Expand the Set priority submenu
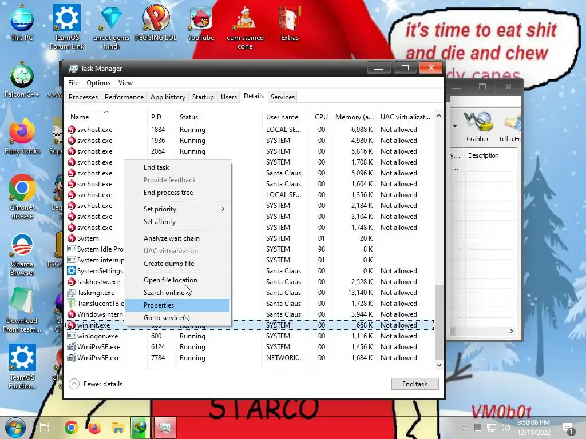Viewport: 586px width, 439px height. click(177, 209)
